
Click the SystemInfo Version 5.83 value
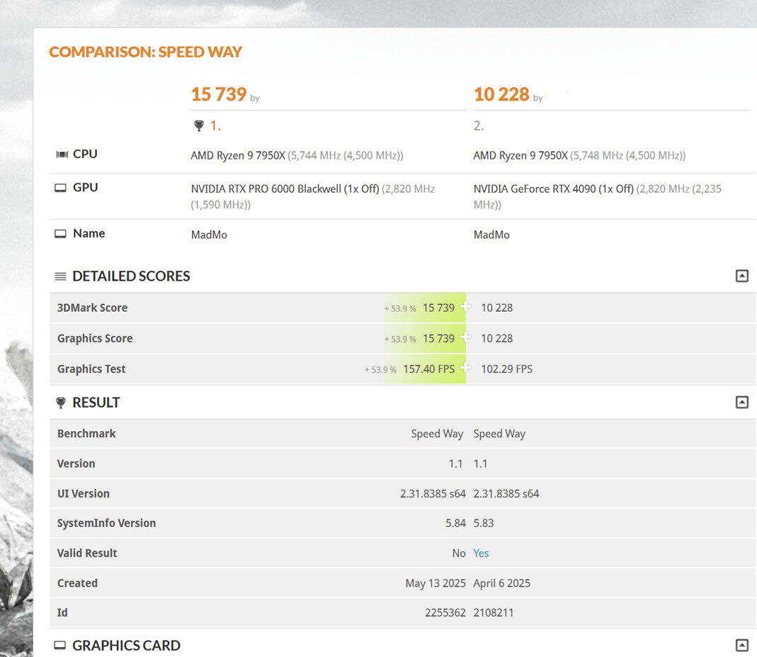tap(483, 523)
